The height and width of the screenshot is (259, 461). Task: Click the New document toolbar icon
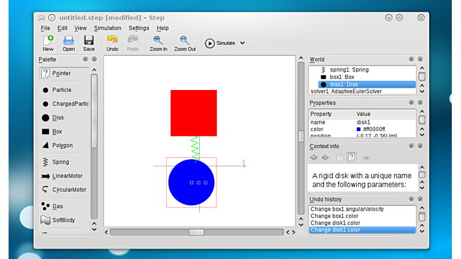48,41
